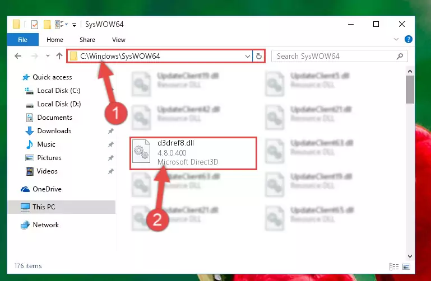Open the recent locations dropdown arrow
This screenshot has width=431, height=281.
point(48,56)
